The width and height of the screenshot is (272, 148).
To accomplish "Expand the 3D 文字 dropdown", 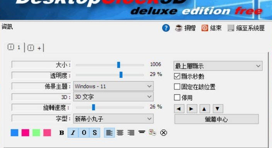I will tap(114, 97).
